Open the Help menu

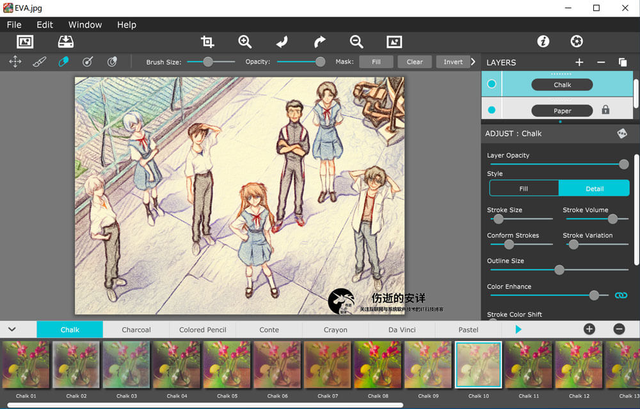127,24
